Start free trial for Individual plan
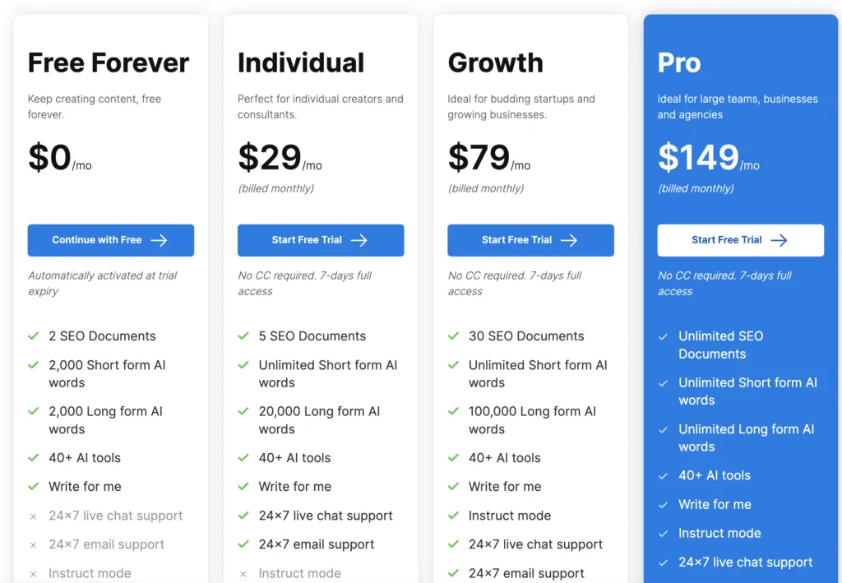The width and height of the screenshot is (842, 583). click(320, 240)
